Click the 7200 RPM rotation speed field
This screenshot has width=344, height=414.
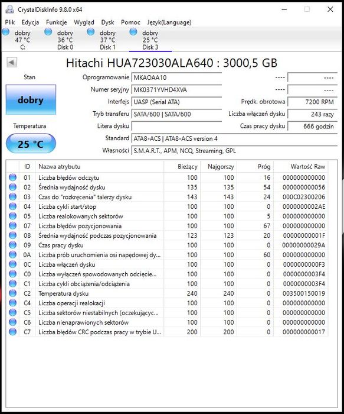(x=312, y=102)
